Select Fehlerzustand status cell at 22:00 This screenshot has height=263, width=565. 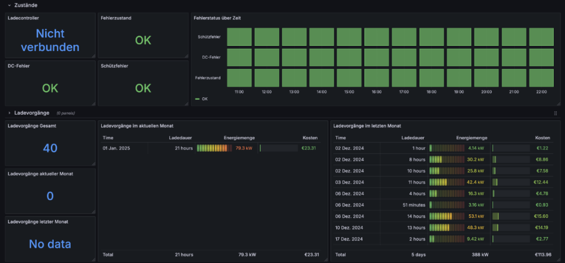(541, 77)
